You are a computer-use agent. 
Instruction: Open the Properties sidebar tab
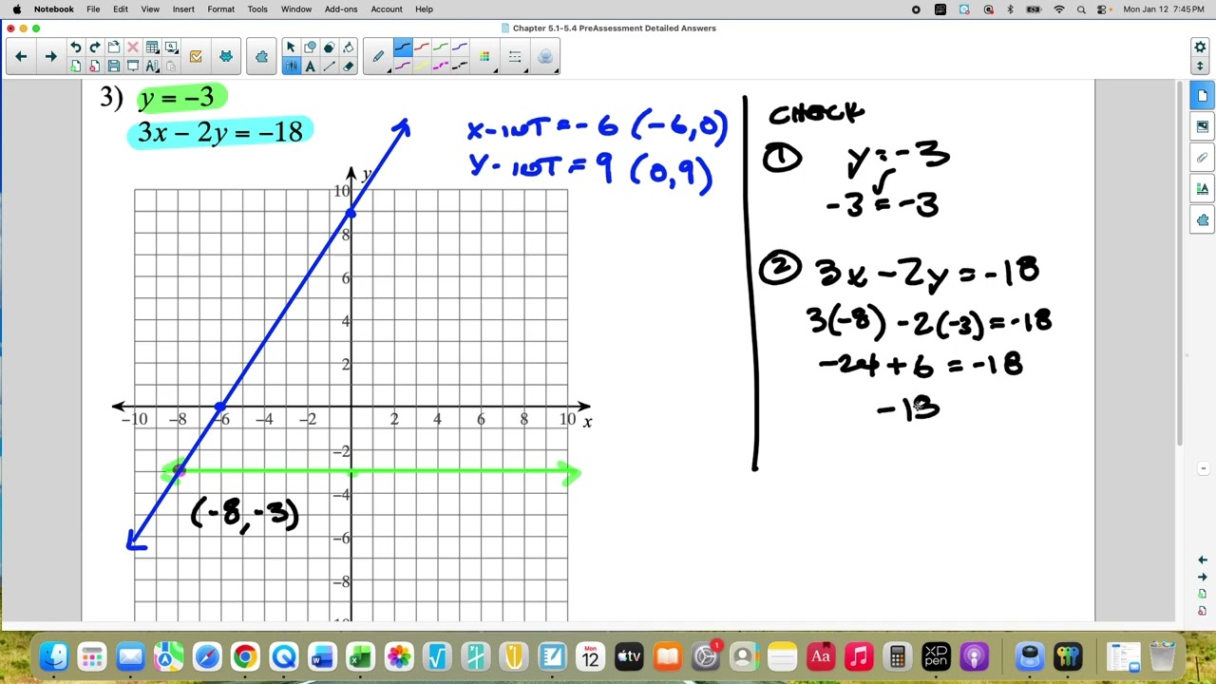[1202, 189]
